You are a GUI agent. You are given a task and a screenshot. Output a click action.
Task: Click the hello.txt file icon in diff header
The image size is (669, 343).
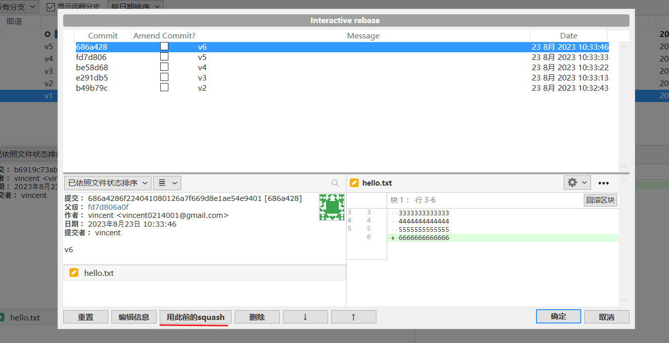pos(354,183)
